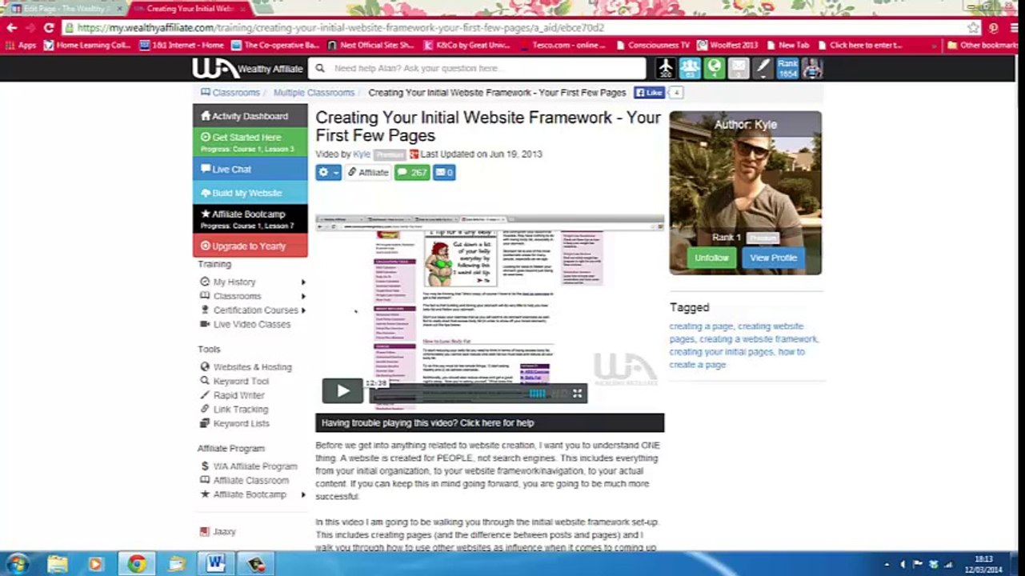
Task: Click the Unfollow button on author card
Action: coord(711,258)
